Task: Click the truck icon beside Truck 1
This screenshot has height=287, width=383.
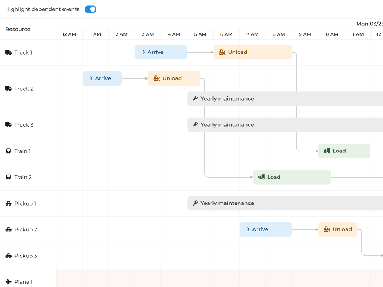Action: tap(8, 52)
